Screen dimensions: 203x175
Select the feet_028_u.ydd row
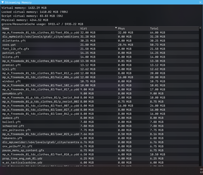(100, 61)
